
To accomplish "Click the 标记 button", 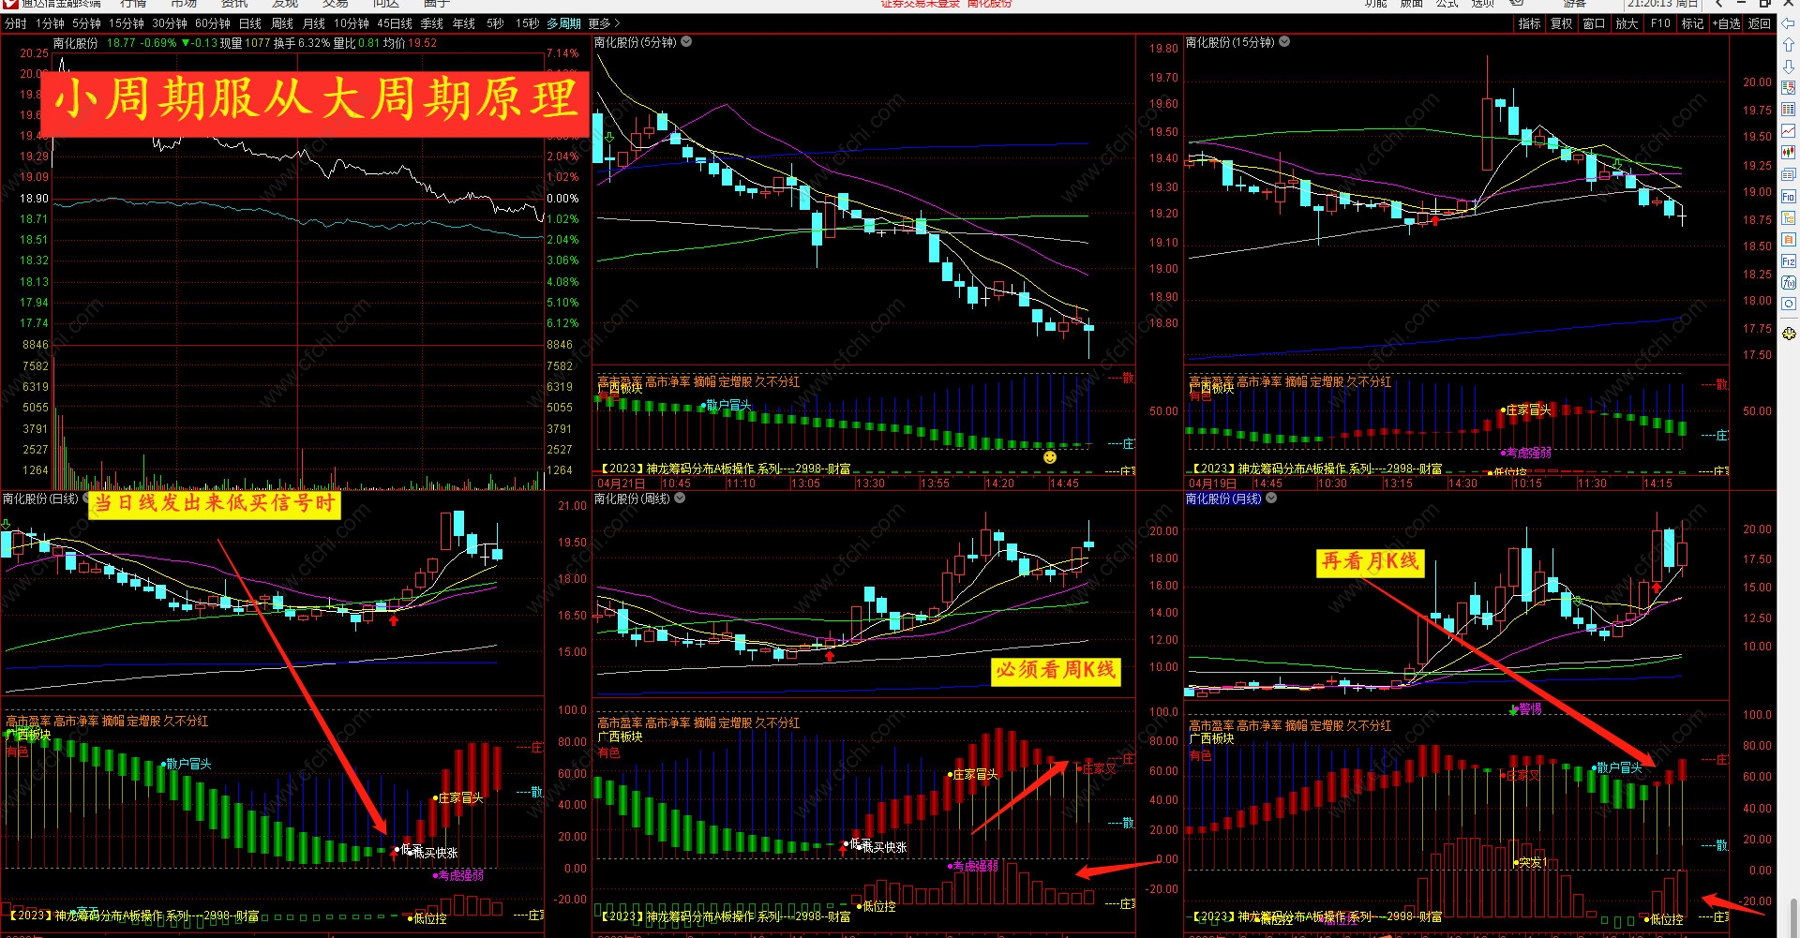I will coord(1693,23).
